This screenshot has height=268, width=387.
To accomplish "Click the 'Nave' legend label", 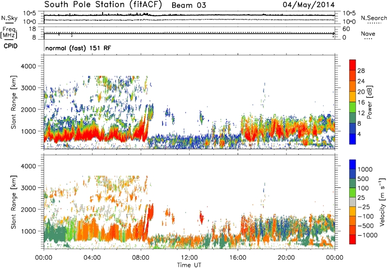I will pyautogui.click(x=368, y=34).
